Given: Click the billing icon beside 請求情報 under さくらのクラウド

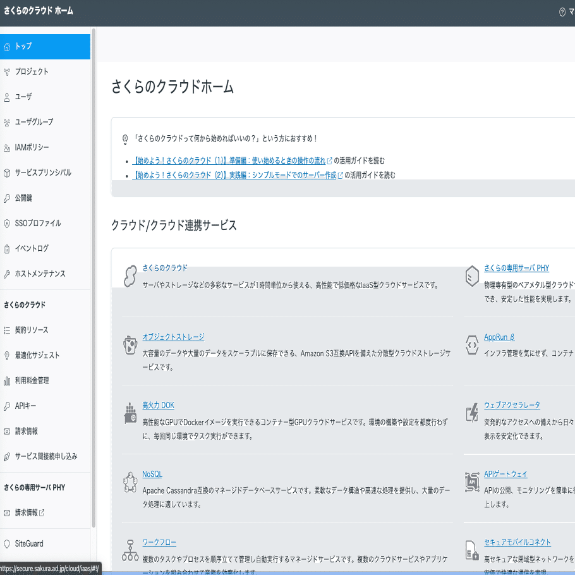Looking at the screenshot, I should tap(6, 432).
